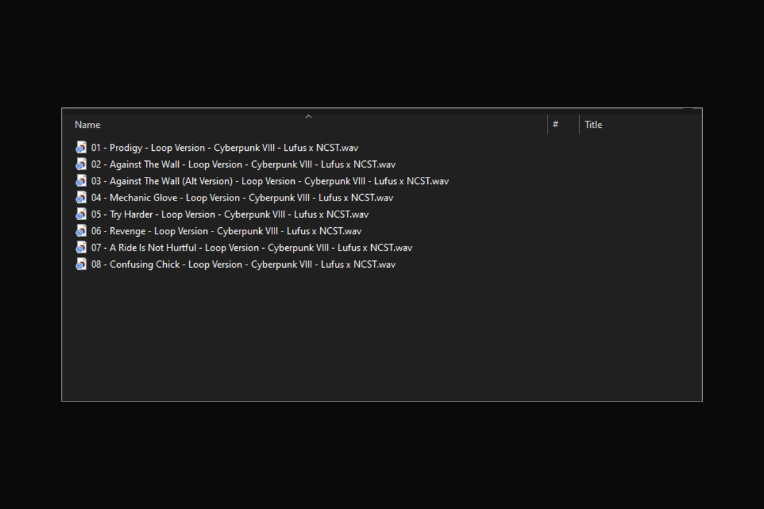Sort by the # track number column
Screen dimensions: 764x509
pyautogui.click(x=556, y=125)
